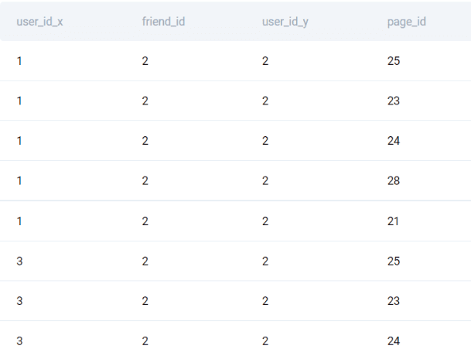Image resolution: width=471 pixels, height=356 pixels.
Task: Select user_id_x value 3 in the last row
Action: pos(19,341)
